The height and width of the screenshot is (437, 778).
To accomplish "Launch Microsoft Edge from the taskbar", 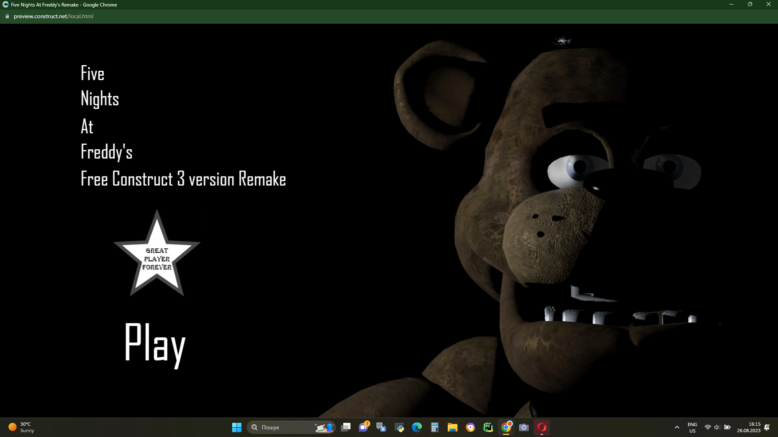I will [x=417, y=427].
